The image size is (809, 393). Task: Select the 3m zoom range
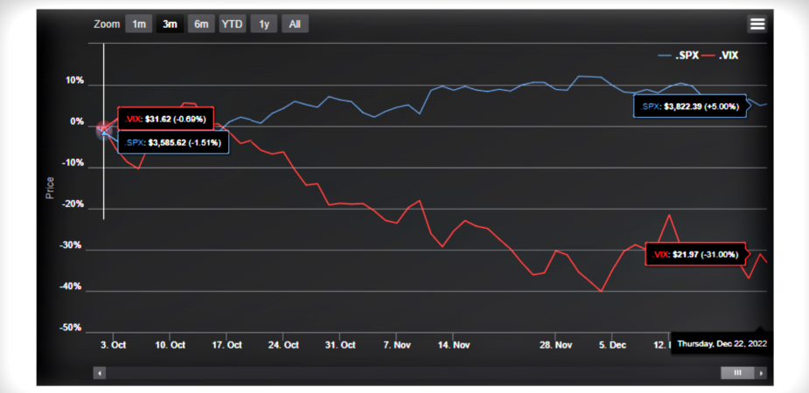(x=171, y=24)
